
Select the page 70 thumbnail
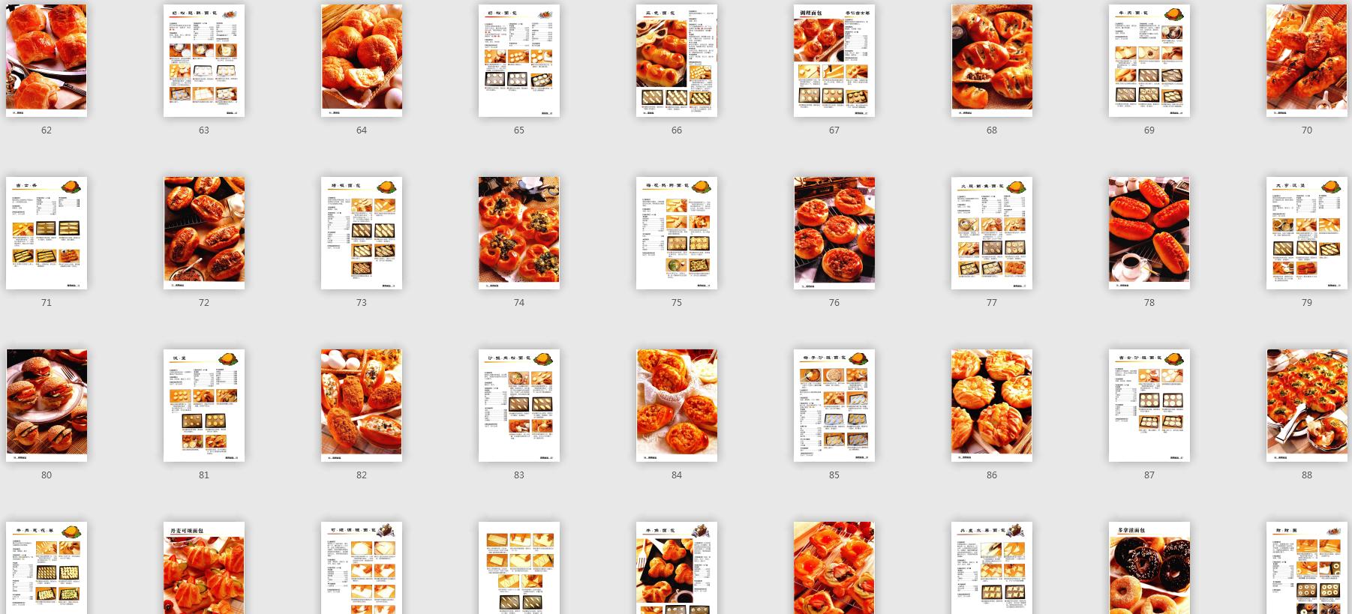(x=1307, y=60)
